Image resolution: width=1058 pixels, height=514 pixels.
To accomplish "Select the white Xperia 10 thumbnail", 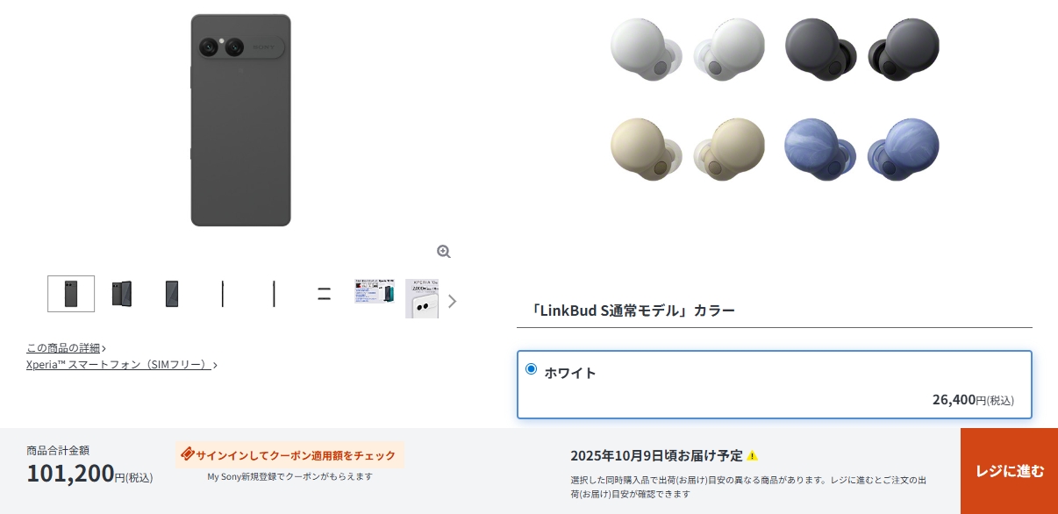I will 422,298.
